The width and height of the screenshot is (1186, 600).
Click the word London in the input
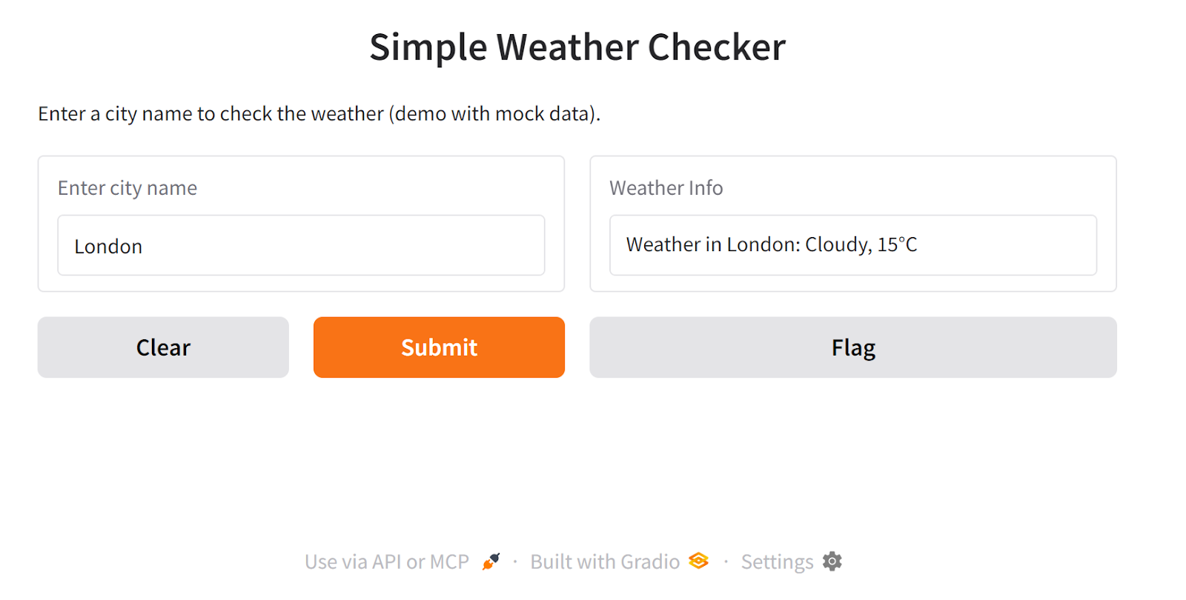pyautogui.click(x=108, y=247)
